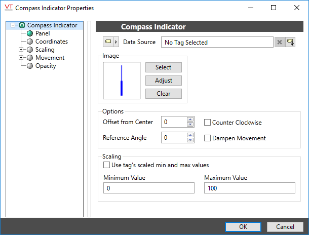
Task: Increase Offset from Center with up arrow
Action: coord(190,120)
